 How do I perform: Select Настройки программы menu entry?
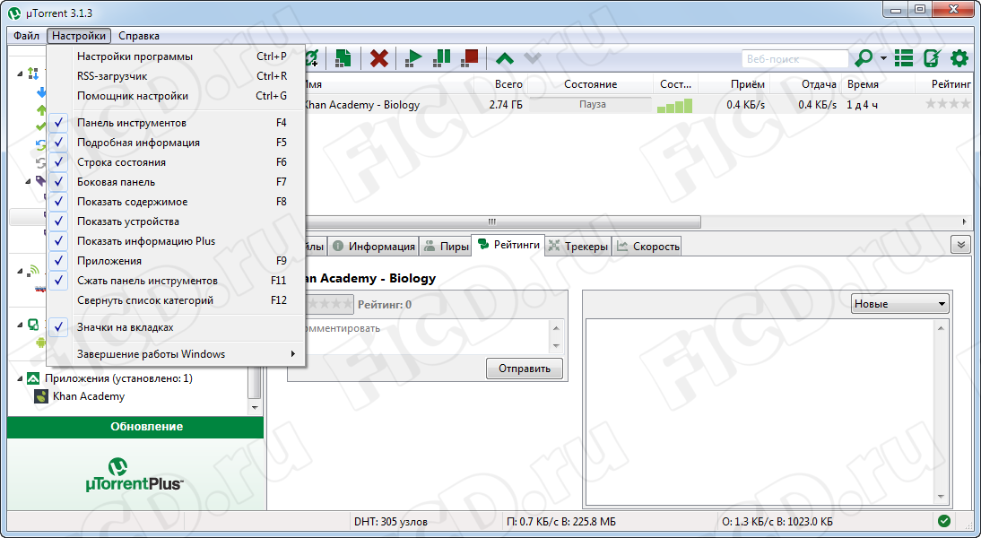coord(176,56)
